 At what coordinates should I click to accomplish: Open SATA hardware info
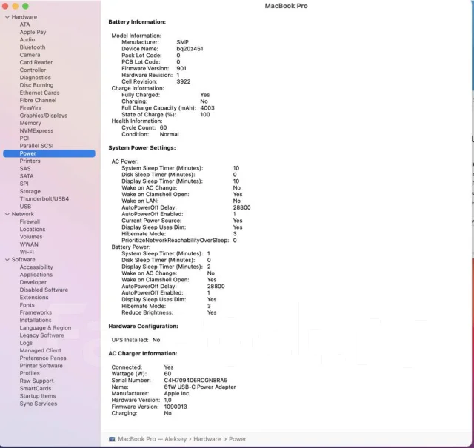pyautogui.click(x=27, y=176)
